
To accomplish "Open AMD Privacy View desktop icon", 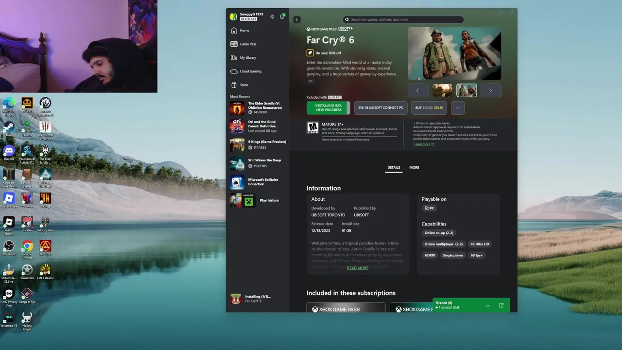I will coord(9,297).
